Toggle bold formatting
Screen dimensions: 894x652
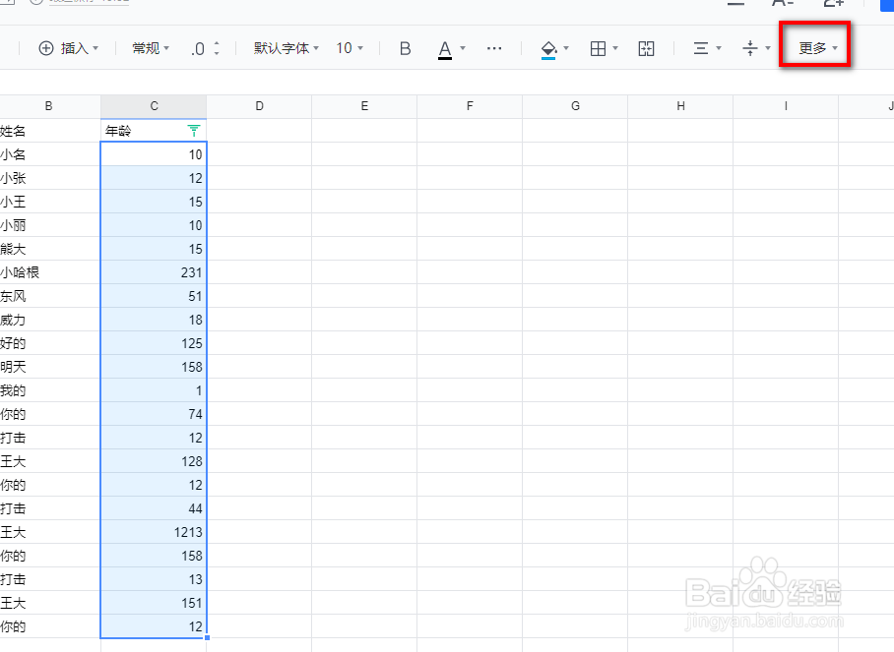[405, 48]
